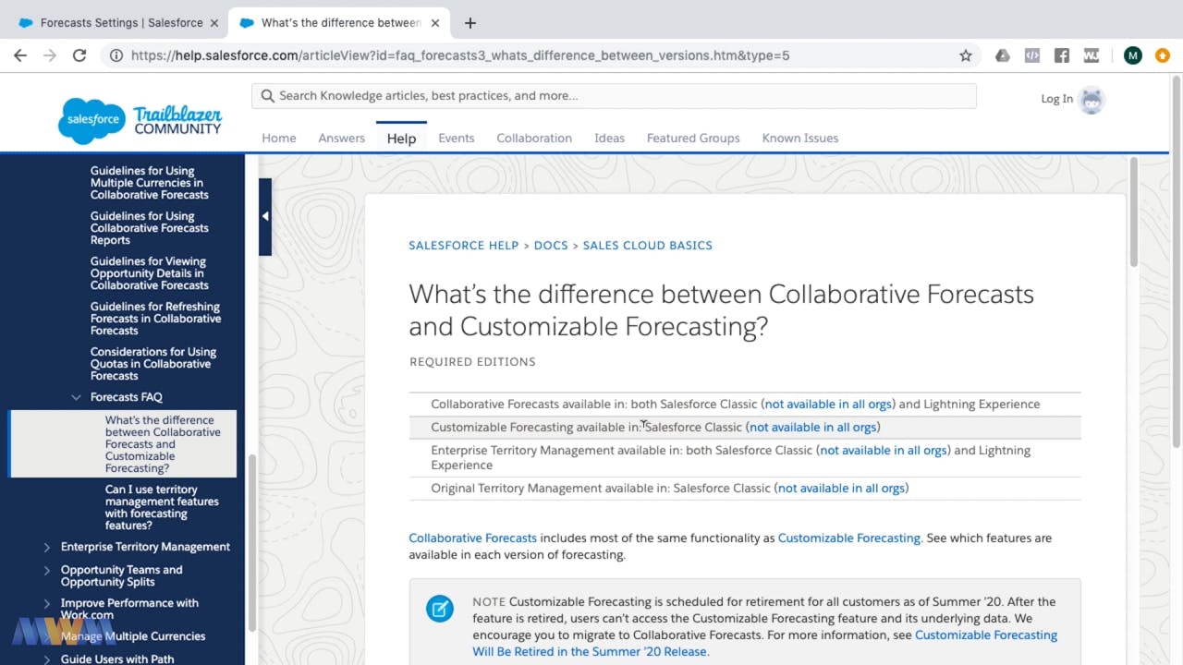Collapse the sidebar with the arrow handle
Screen dimensions: 1183x665
[x=265, y=216]
